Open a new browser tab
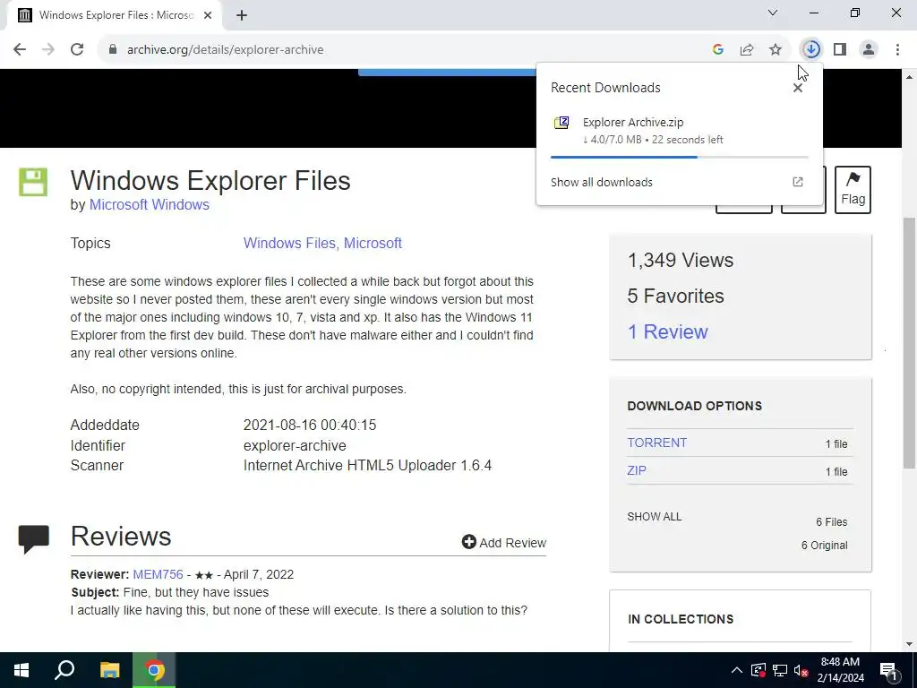The image size is (917, 688). (242, 15)
